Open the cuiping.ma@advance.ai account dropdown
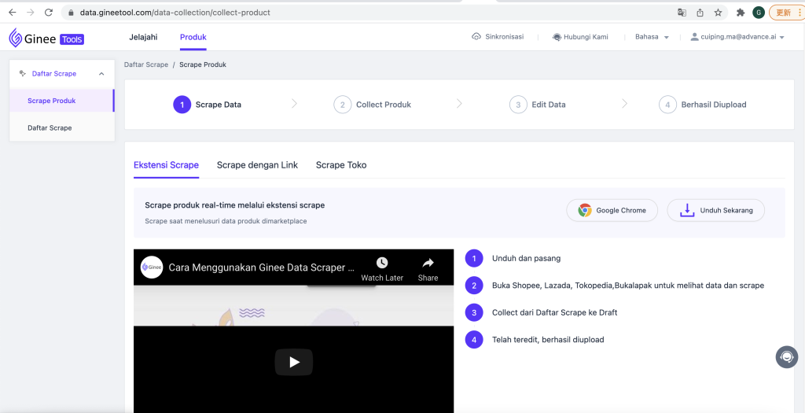The width and height of the screenshot is (805, 413). coord(742,37)
